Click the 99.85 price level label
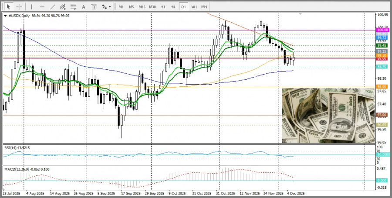 (382, 34)
